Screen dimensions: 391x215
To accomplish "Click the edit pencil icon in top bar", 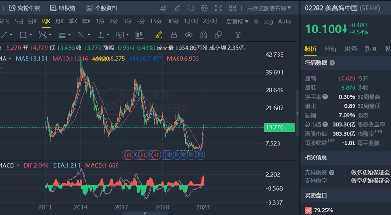I will tap(177, 8).
